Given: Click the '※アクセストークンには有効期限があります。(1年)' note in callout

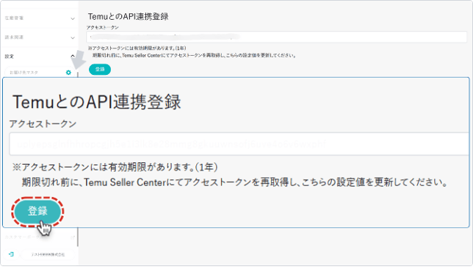Looking at the screenshot, I should pos(115,168).
